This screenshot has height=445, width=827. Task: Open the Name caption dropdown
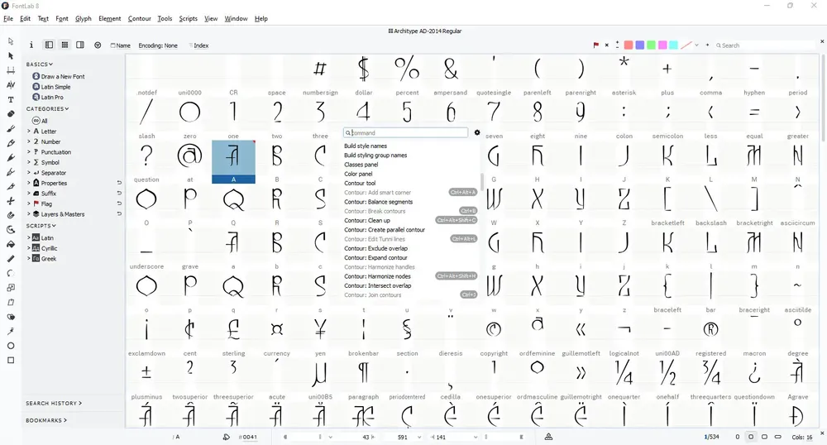coord(121,45)
